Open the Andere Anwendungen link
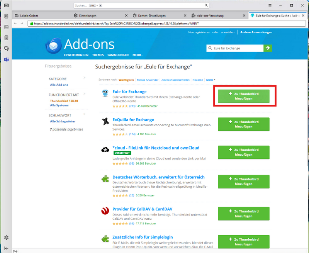This screenshot has height=253, width=309. (256, 32)
